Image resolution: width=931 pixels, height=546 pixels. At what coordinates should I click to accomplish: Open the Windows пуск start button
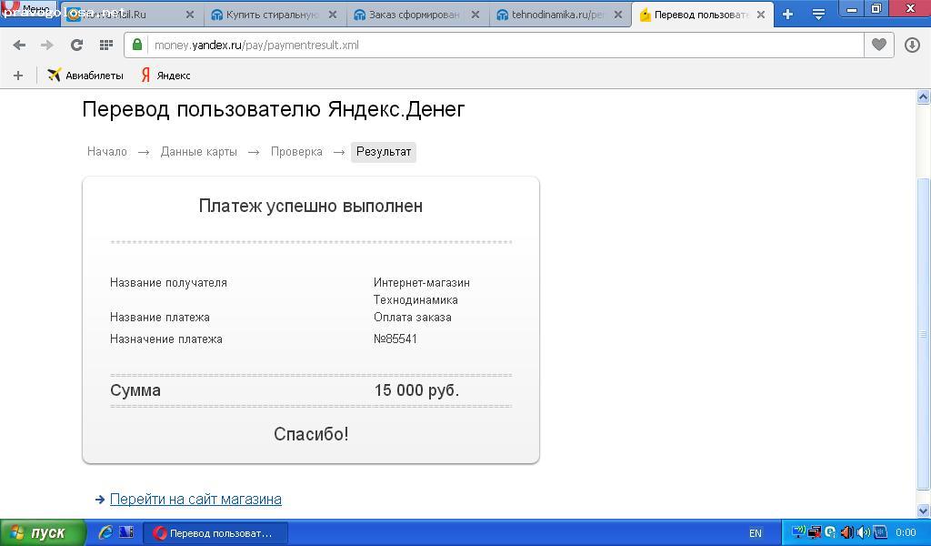43,532
